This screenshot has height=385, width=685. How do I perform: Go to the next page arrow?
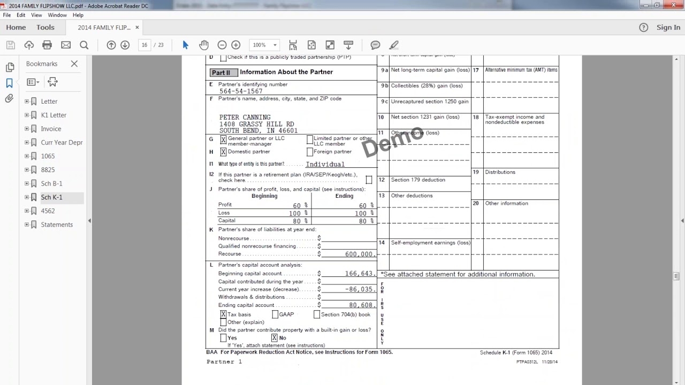pos(125,45)
